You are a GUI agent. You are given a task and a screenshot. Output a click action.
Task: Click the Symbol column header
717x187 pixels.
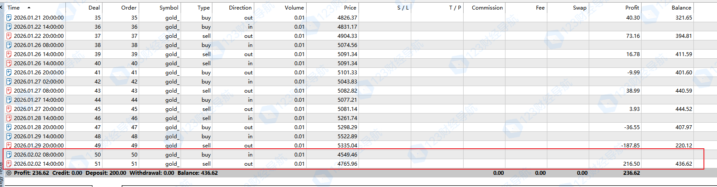pyautogui.click(x=169, y=8)
